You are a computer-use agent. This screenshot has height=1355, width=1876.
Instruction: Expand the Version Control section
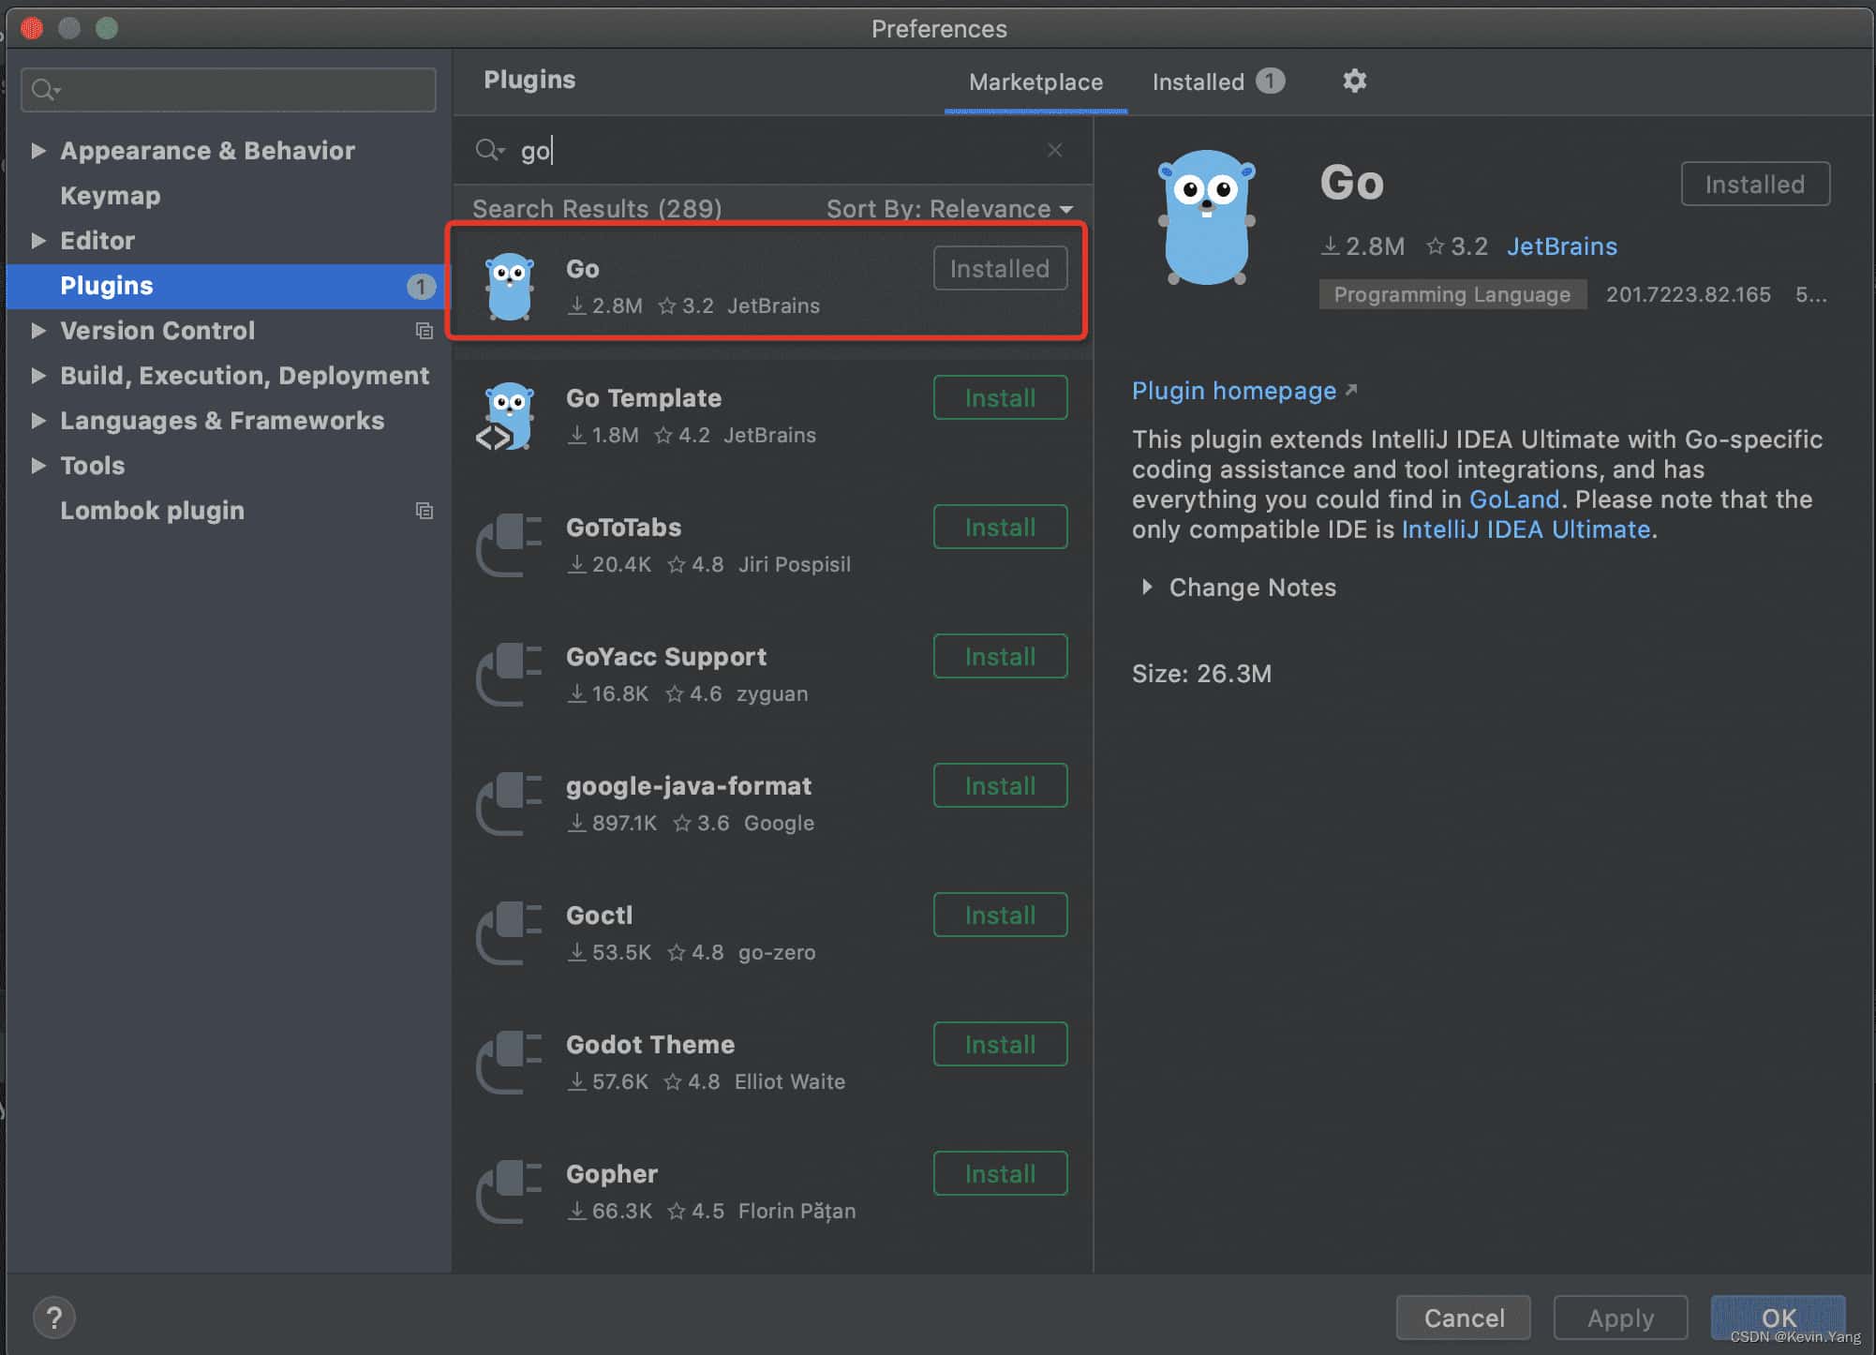[x=38, y=331]
